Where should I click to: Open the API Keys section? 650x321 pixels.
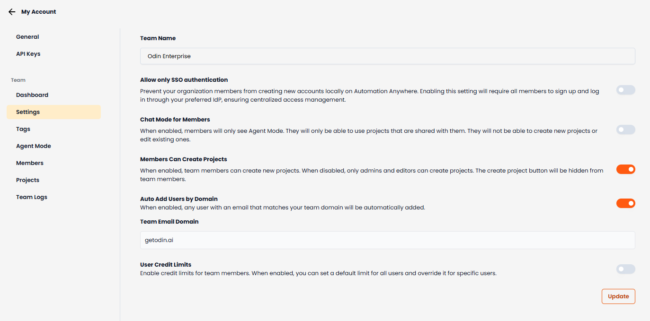click(x=28, y=53)
